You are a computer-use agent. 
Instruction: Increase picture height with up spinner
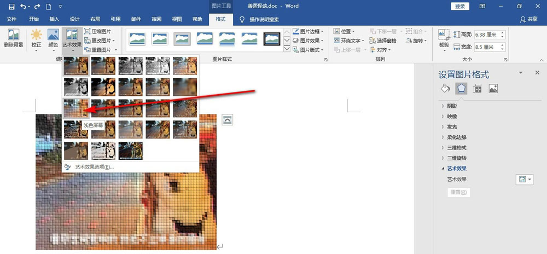pyautogui.click(x=503, y=33)
